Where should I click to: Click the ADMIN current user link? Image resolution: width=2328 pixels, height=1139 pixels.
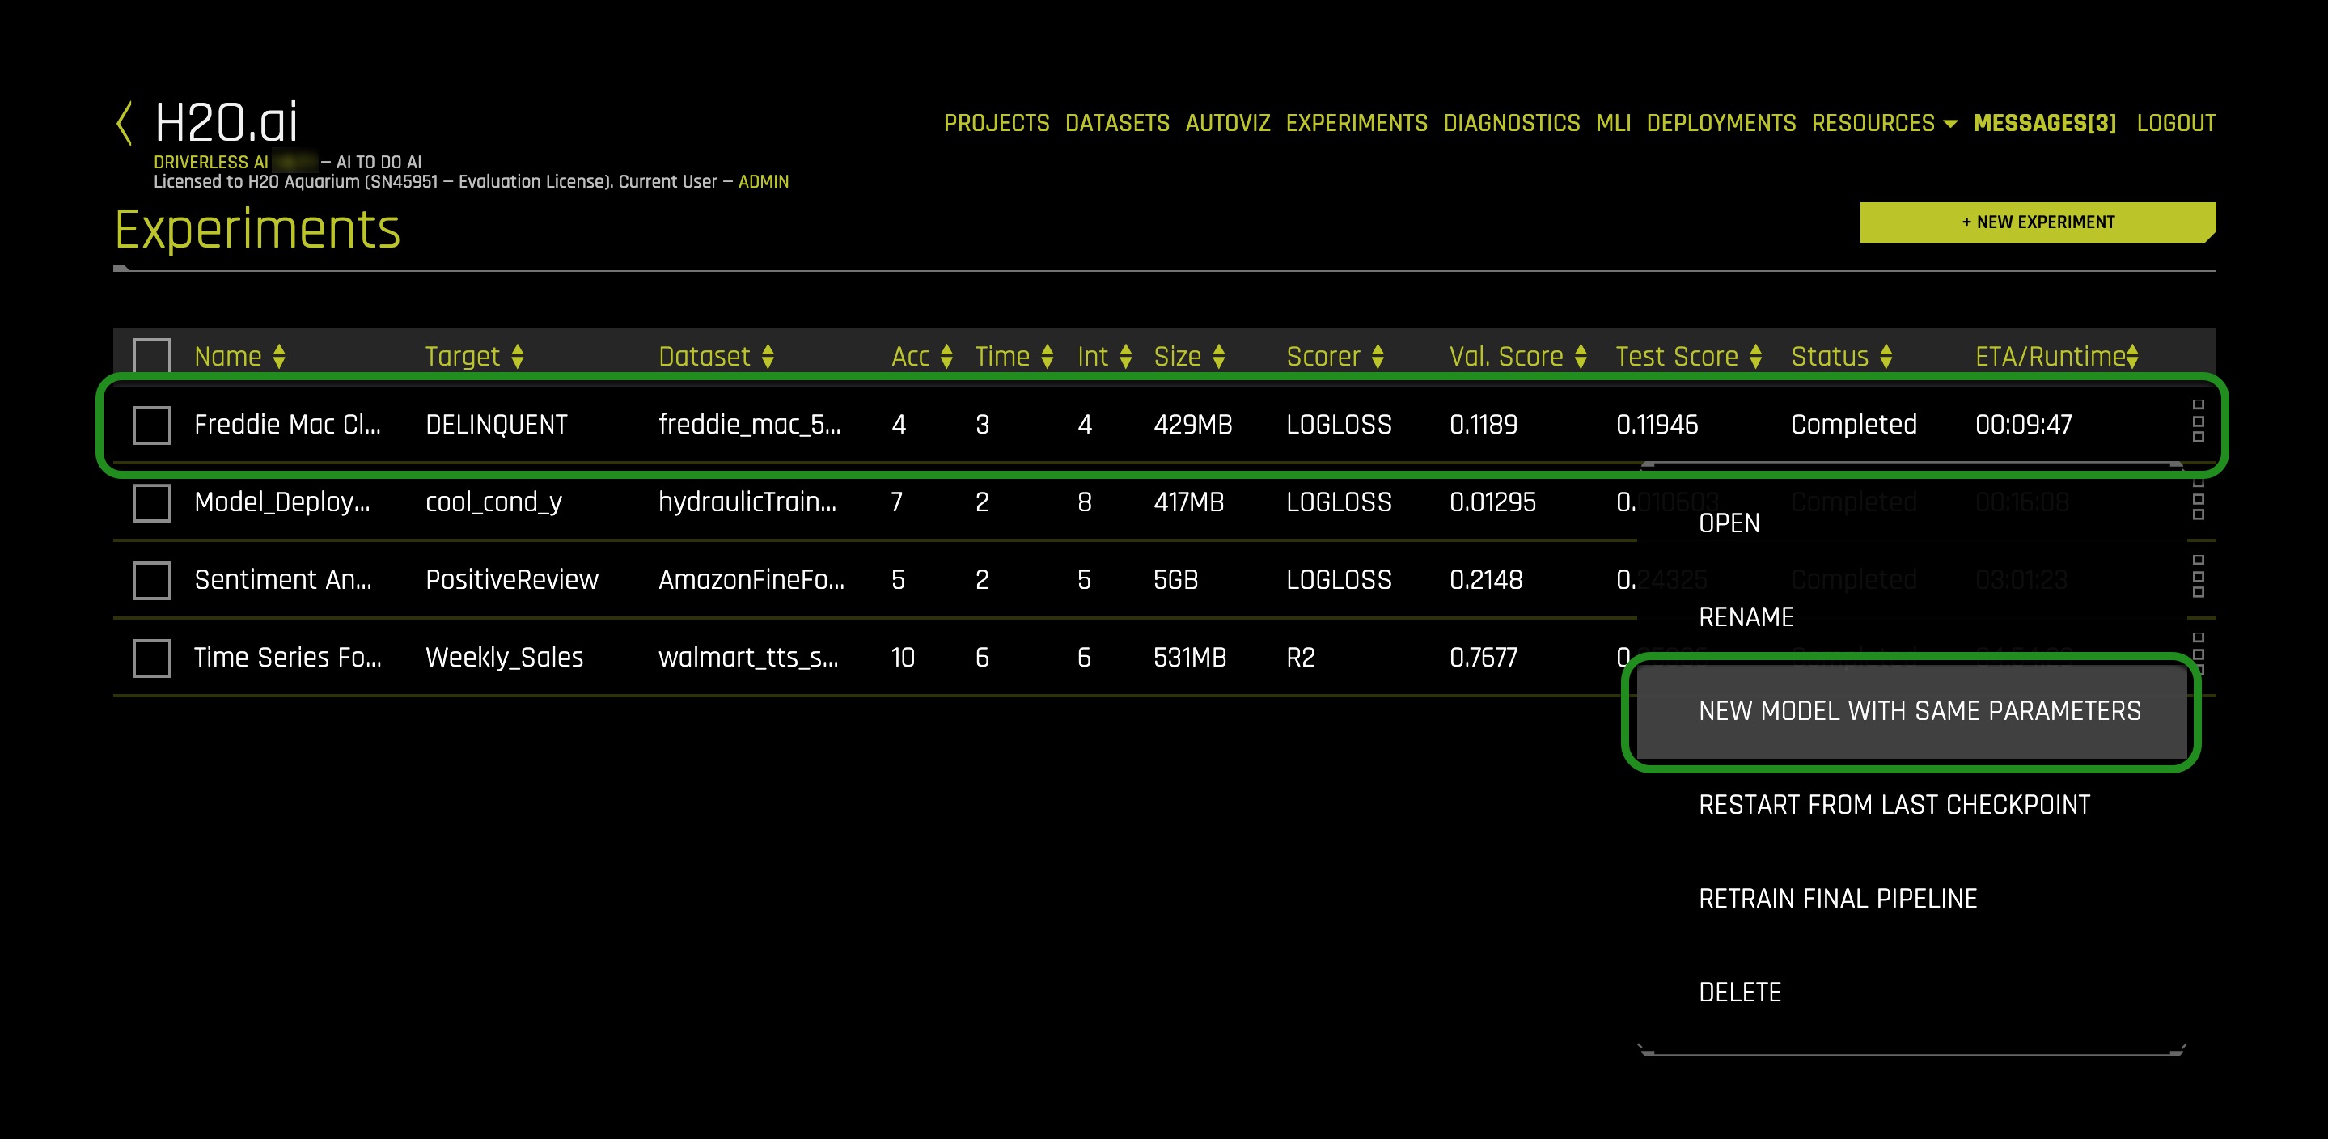pyautogui.click(x=763, y=182)
